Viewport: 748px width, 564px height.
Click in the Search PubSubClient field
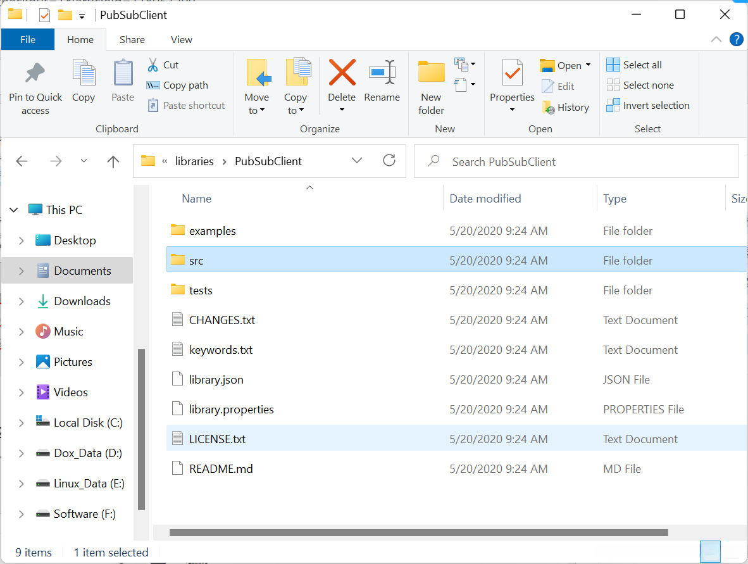[x=577, y=161]
